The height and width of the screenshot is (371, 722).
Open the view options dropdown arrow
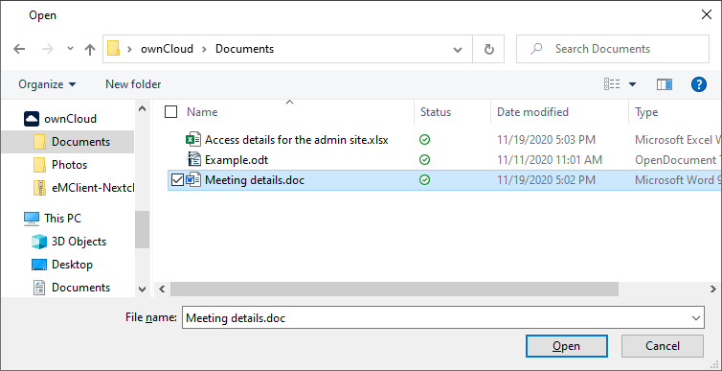click(x=632, y=84)
